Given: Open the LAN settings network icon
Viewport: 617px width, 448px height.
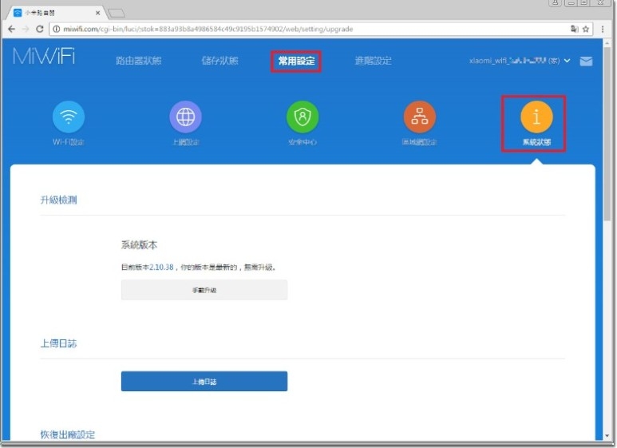Looking at the screenshot, I should pyautogui.click(x=419, y=118).
